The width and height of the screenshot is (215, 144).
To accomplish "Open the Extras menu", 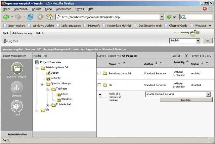I will click(x=80, y=9).
